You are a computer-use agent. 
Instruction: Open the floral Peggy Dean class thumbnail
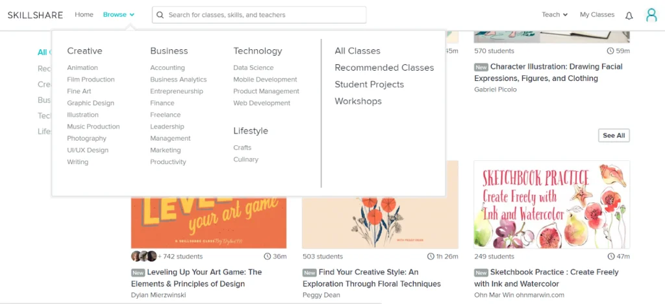(x=380, y=222)
